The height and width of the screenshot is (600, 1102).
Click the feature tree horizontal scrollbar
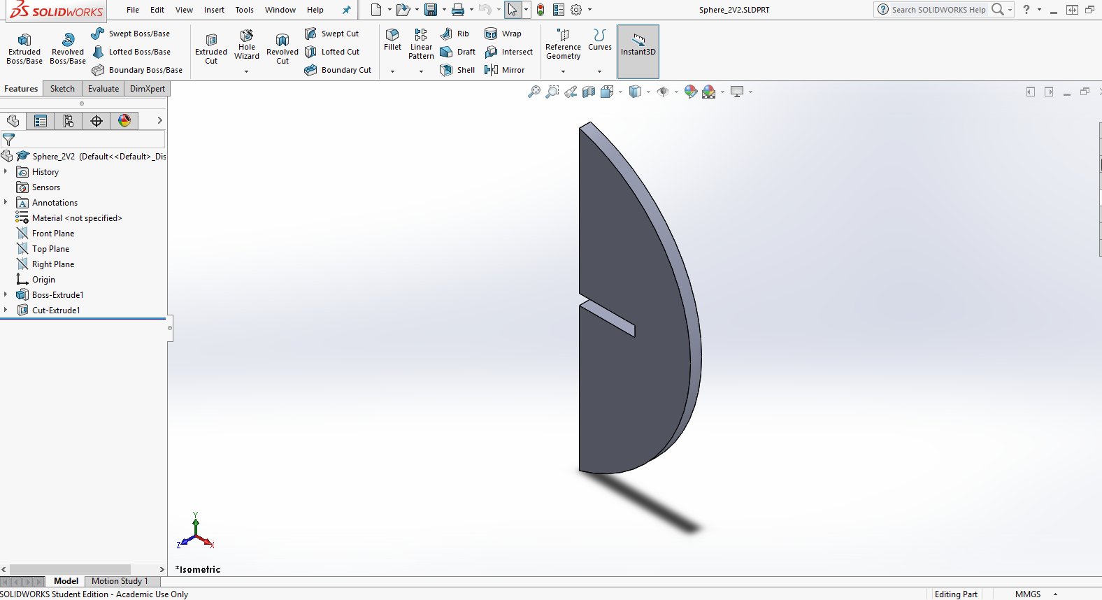tap(70, 569)
